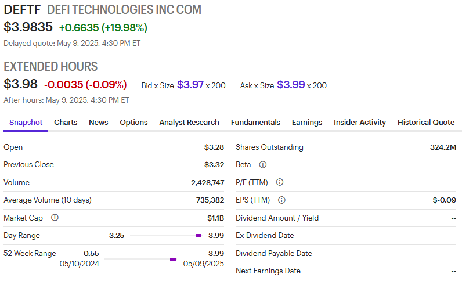Click the Day Range slider marker
462x281 pixels.
pyautogui.click(x=198, y=235)
